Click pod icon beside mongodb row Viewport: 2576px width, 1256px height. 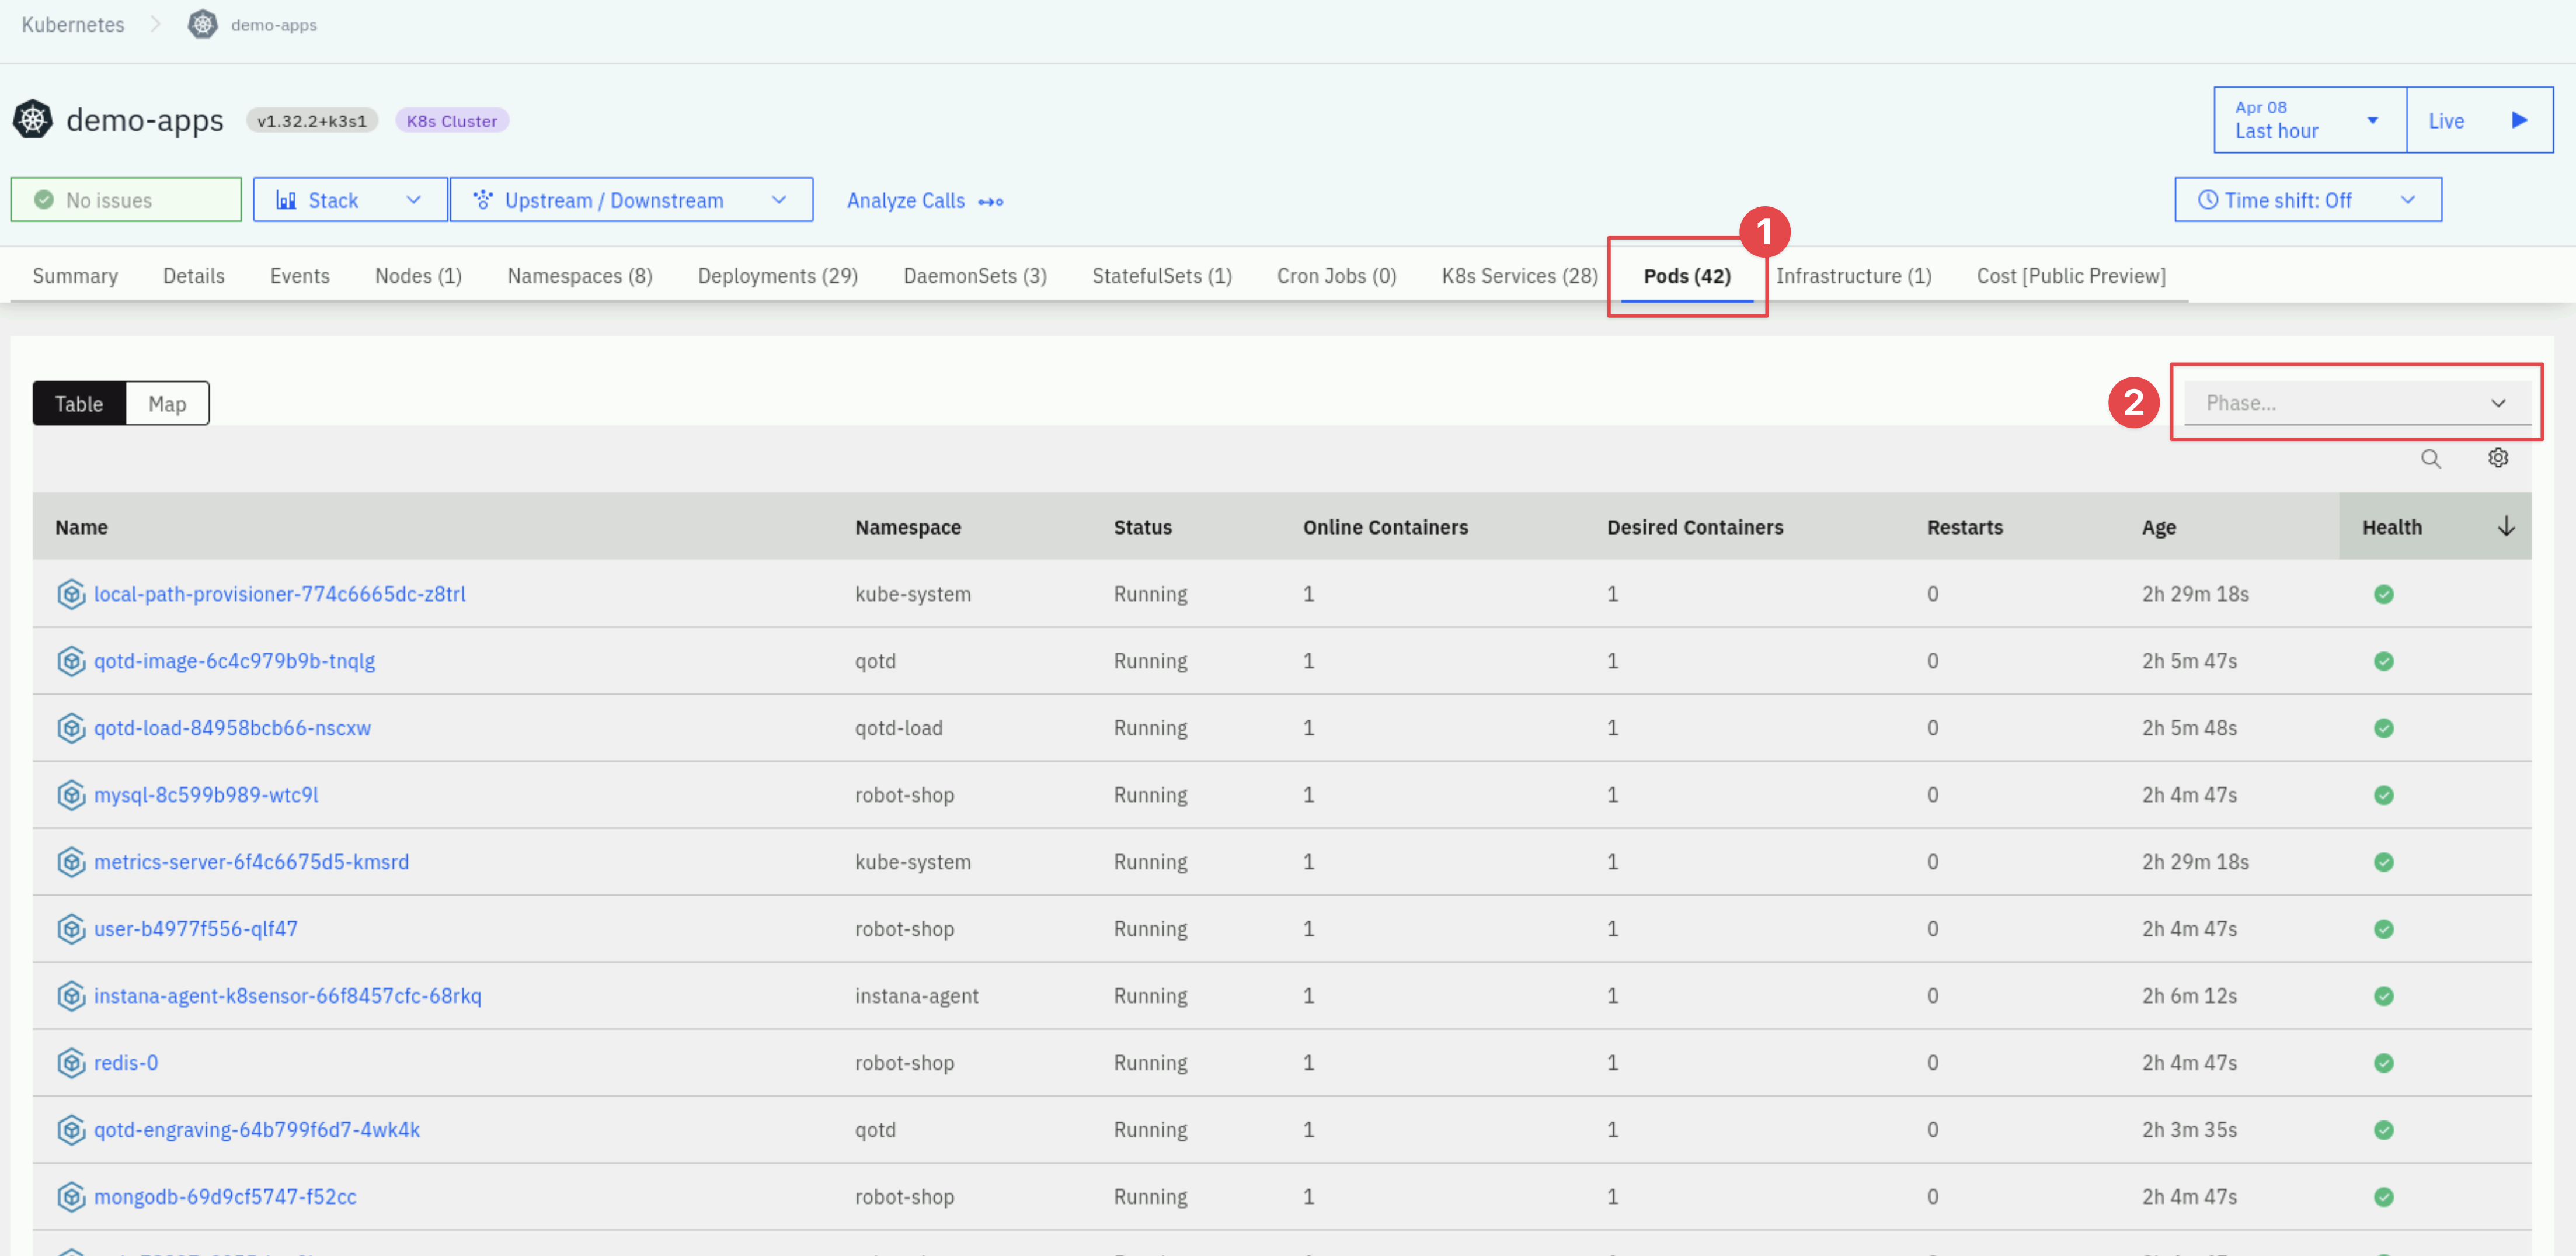71,1197
